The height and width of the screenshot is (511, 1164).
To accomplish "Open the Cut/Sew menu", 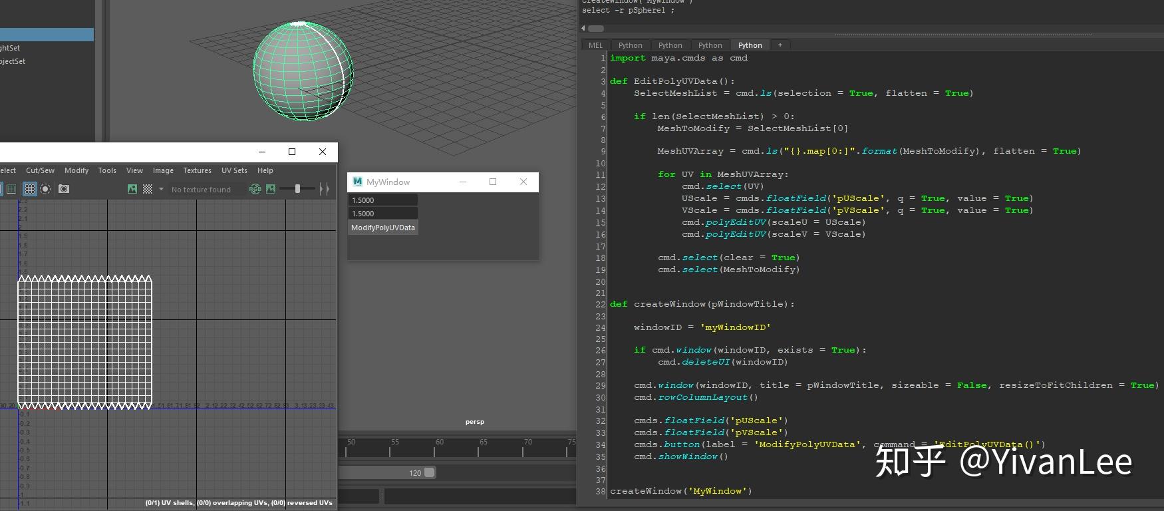I will pyautogui.click(x=40, y=170).
